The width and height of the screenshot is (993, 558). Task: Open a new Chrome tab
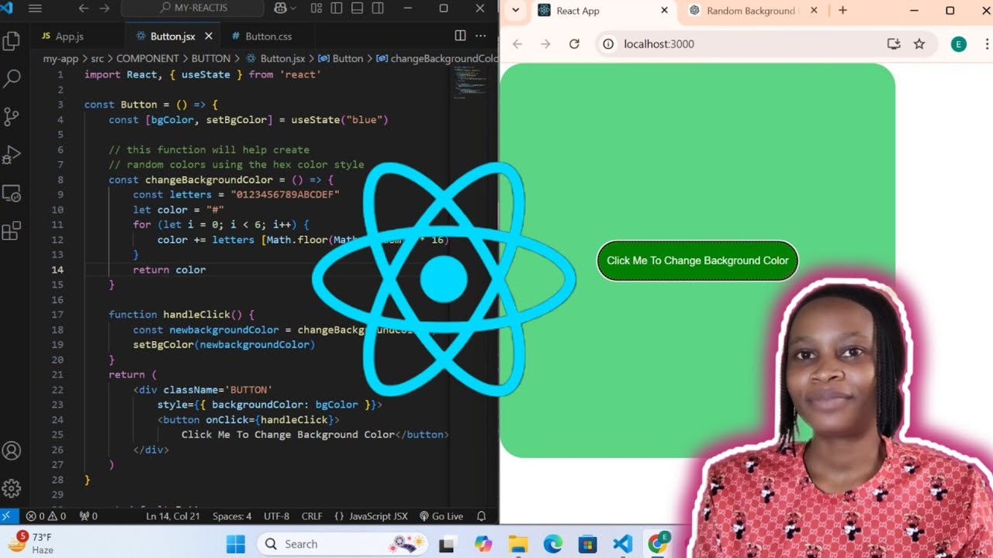coord(842,11)
